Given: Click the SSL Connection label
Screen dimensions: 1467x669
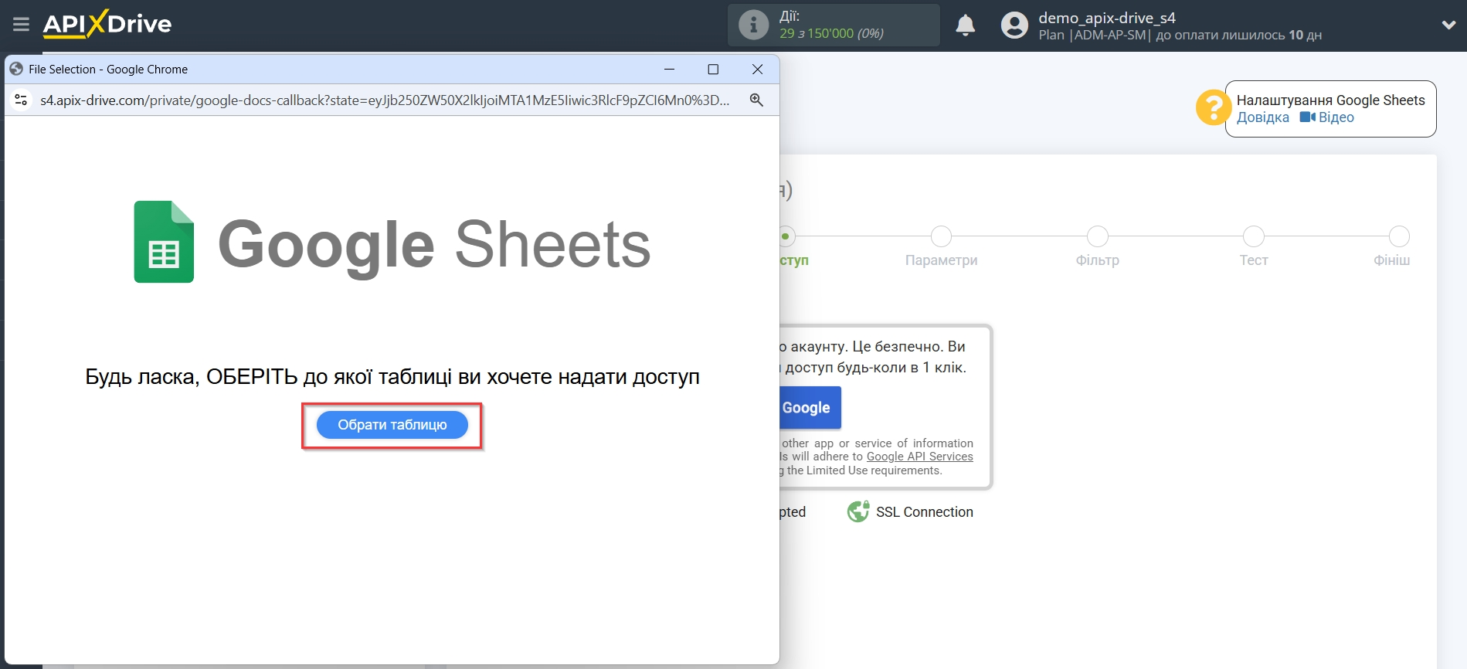Looking at the screenshot, I should (924, 512).
